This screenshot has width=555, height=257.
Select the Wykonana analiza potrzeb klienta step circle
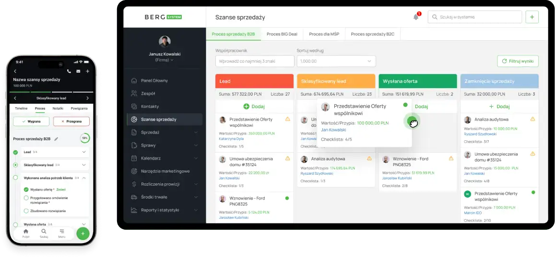15,178
